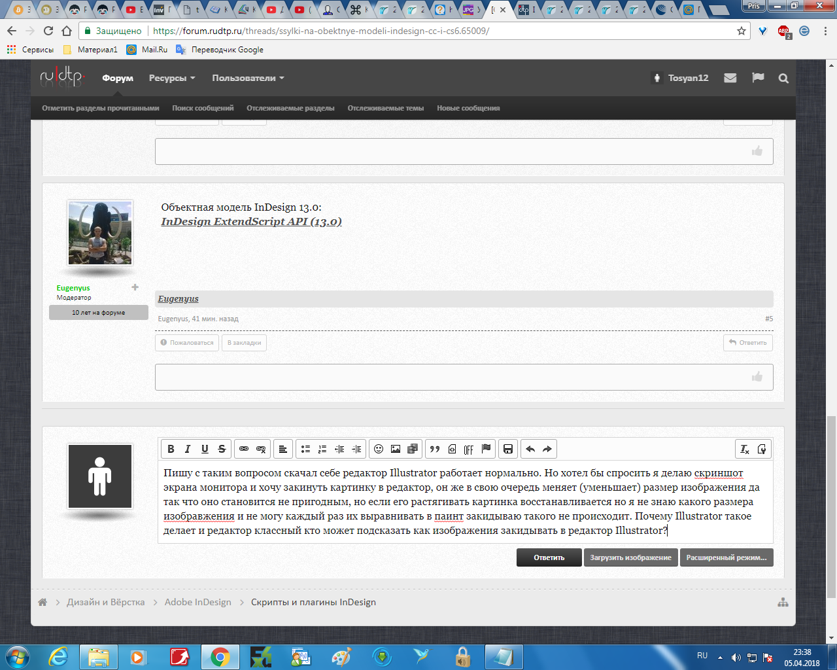Click the flag icon in editor toolbar
This screenshot has height=670, width=837.
[486, 449]
